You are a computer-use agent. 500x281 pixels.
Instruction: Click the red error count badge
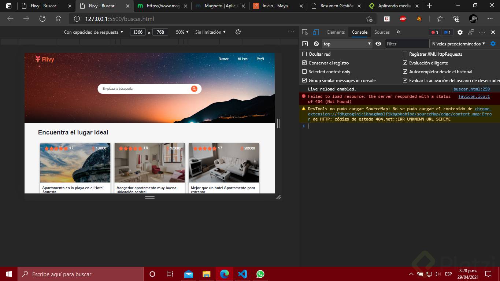(435, 32)
